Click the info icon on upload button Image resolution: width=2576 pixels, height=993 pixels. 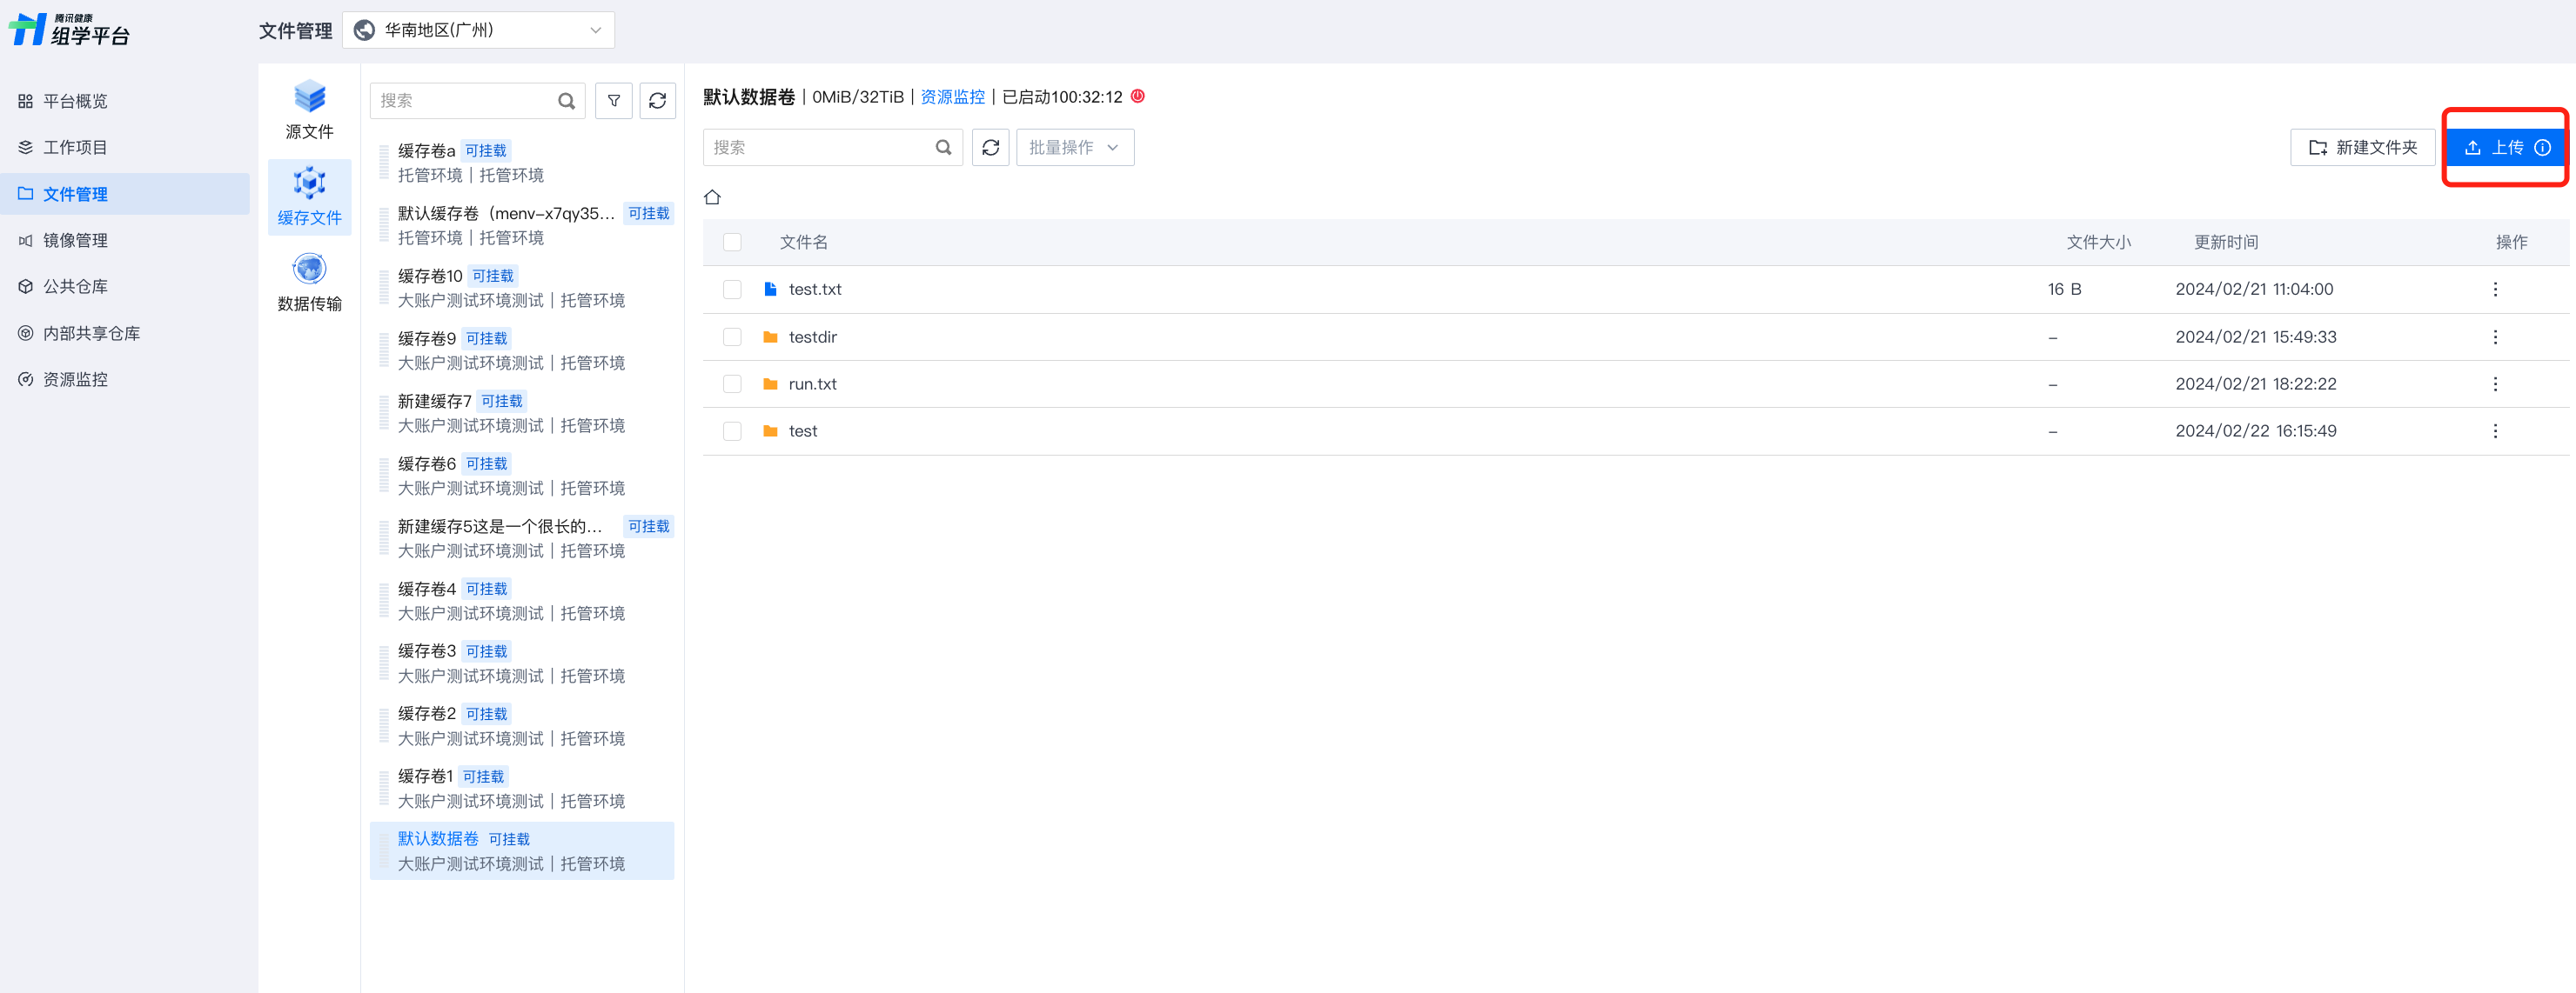[2542, 148]
